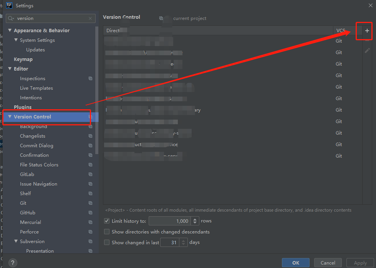Increase the history rows limit with up arrow
This screenshot has width=376, height=268.
click(195, 219)
